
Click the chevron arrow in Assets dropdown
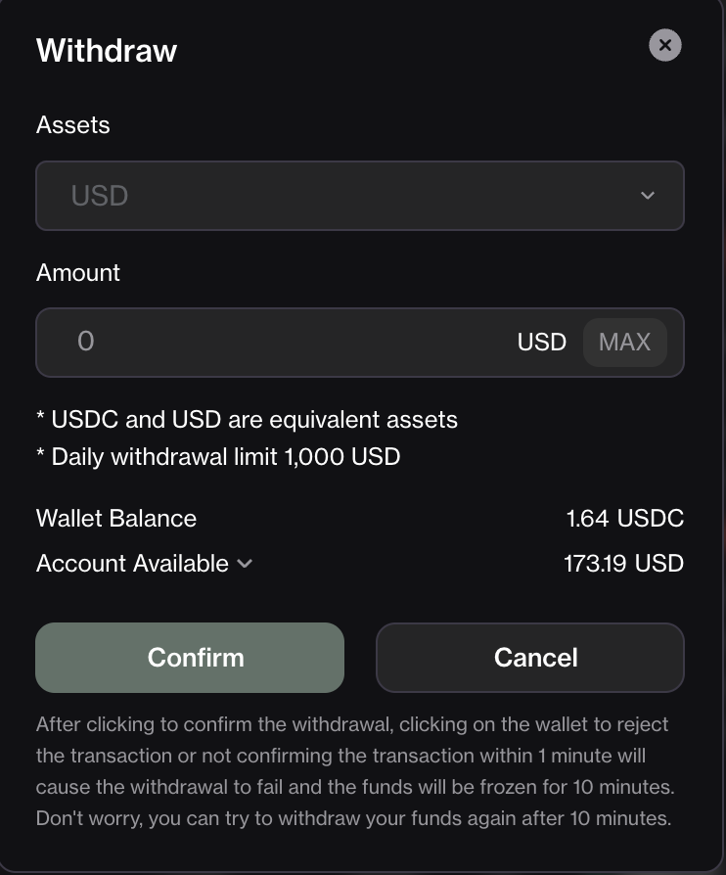click(648, 196)
